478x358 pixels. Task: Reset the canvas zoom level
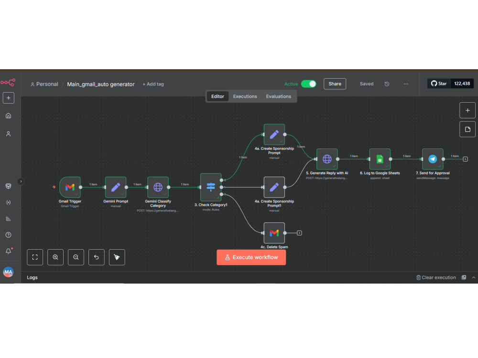[x=97, y=257]
